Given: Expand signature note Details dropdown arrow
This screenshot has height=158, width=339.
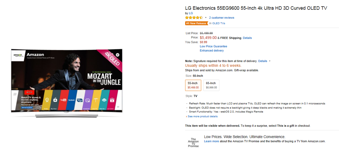Looking at the screenshot, I should 269,61.
